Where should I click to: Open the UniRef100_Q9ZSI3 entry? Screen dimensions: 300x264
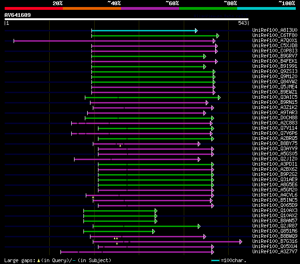coord(275,72)
